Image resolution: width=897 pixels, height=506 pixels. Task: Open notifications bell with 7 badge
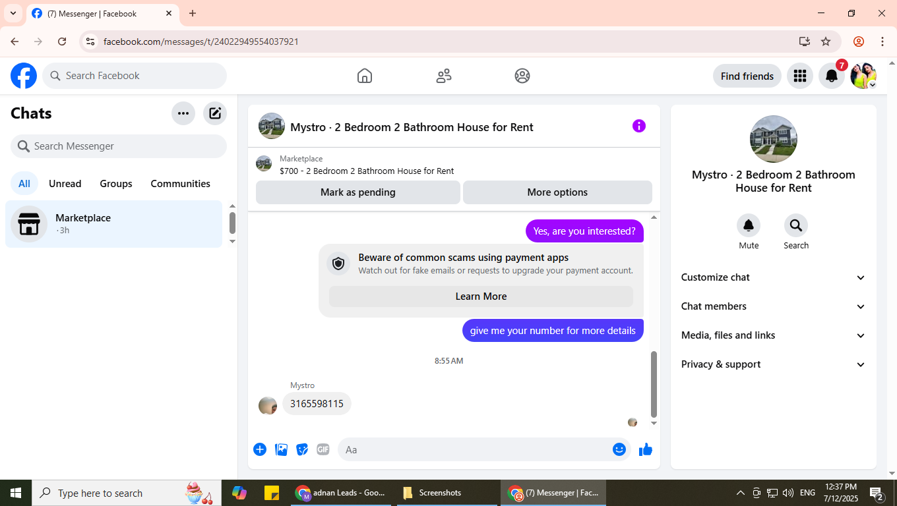coord(832,76)
